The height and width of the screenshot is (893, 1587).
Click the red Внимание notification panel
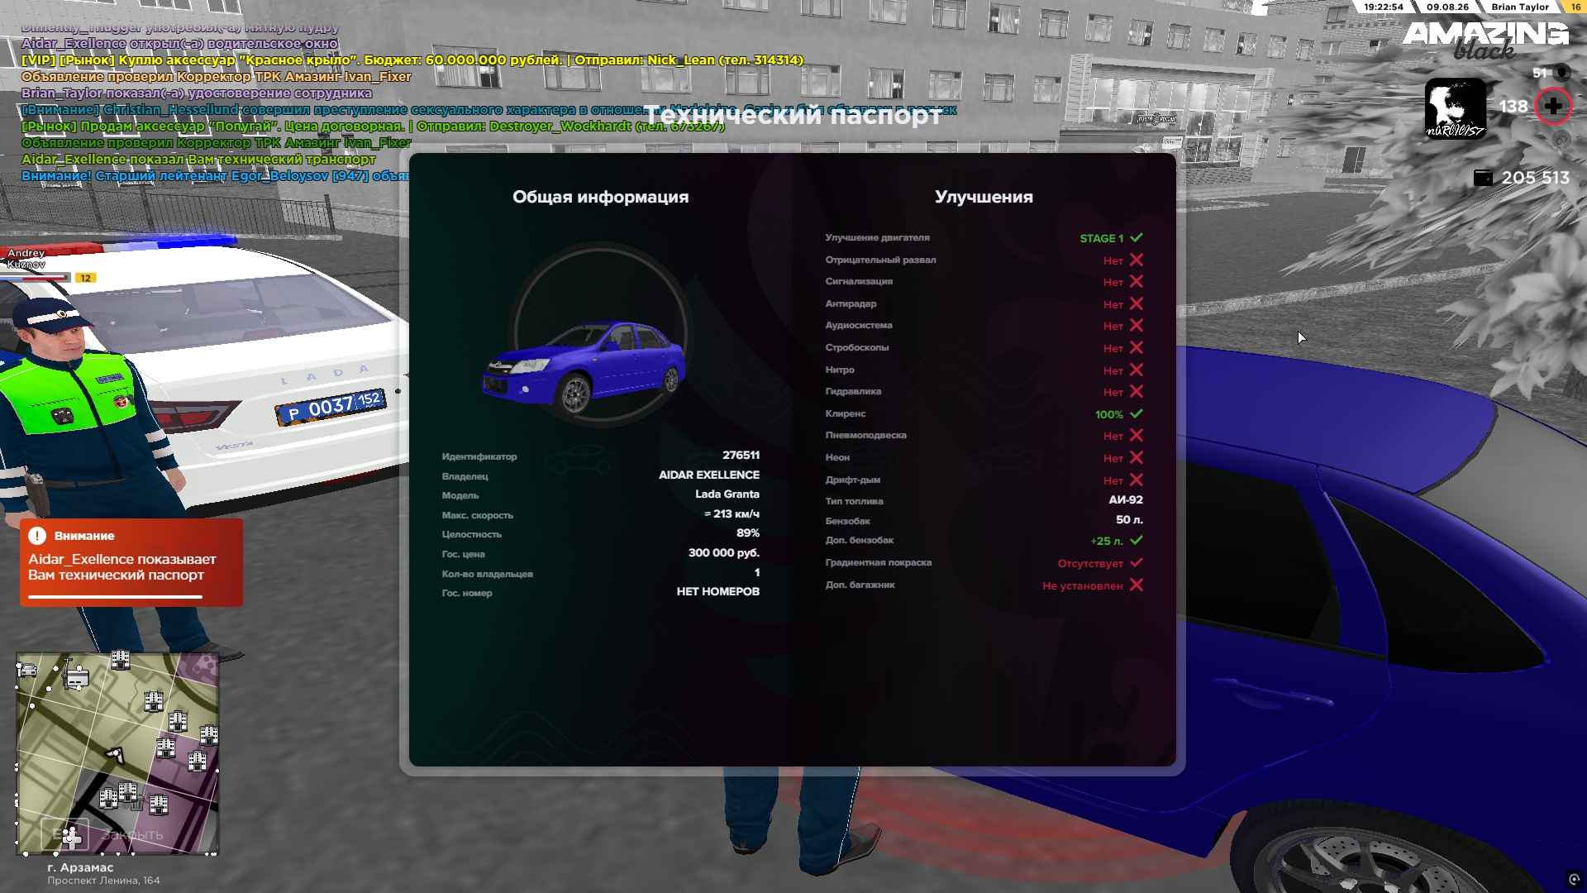(x=131, y=562)
